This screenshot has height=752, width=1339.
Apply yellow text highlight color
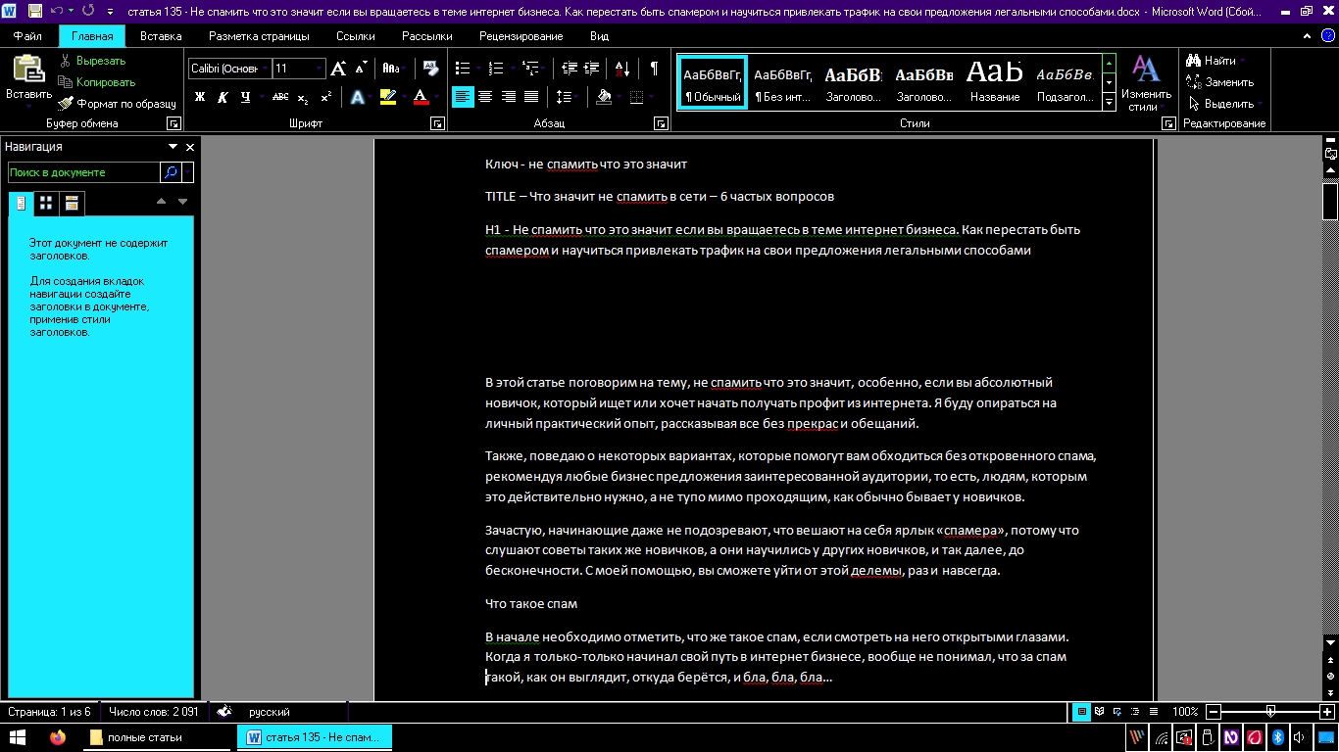387,97
